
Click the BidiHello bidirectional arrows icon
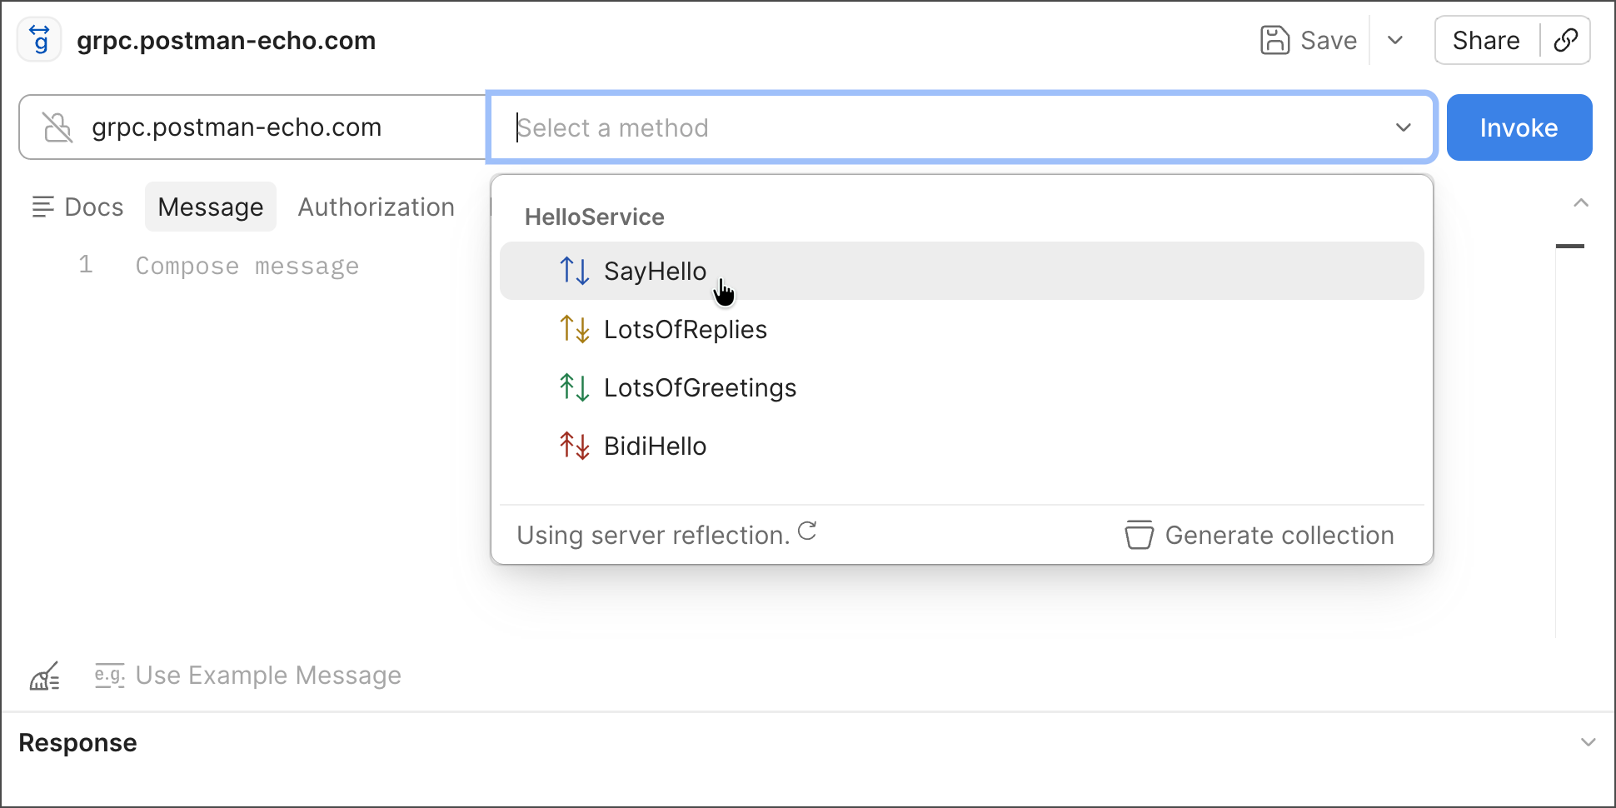[x=575, y=446]
